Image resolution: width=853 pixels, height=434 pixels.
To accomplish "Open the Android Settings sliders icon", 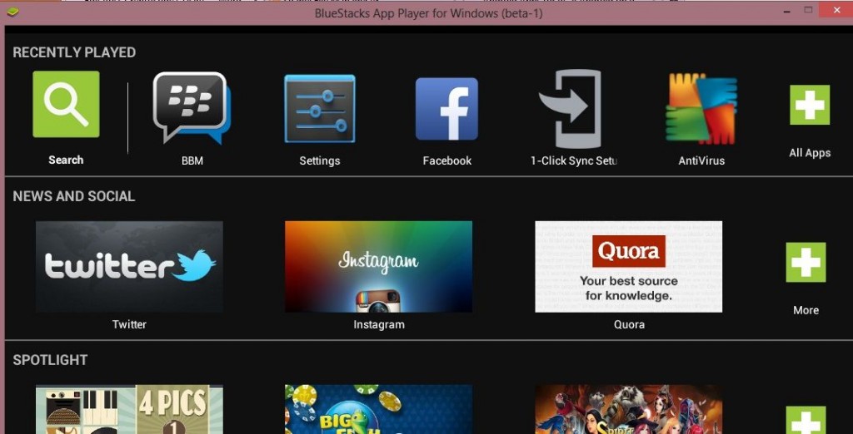I will pos(320,108).
